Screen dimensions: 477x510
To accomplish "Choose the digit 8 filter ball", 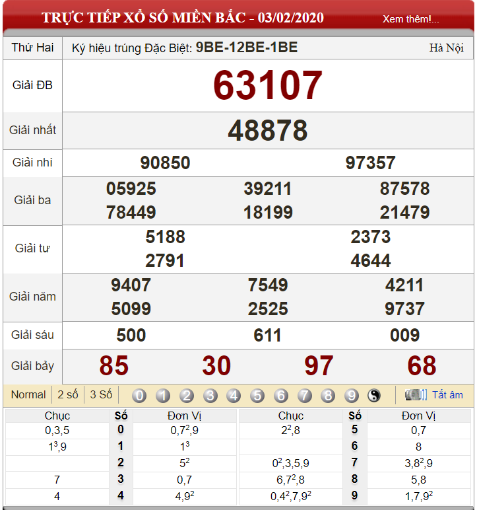I will tap(328, 396).
